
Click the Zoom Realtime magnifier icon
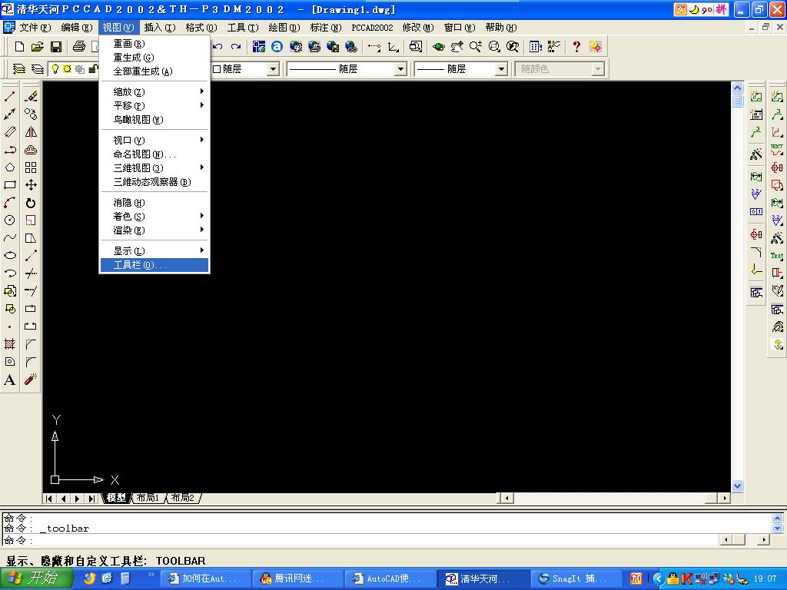(475, 47)
